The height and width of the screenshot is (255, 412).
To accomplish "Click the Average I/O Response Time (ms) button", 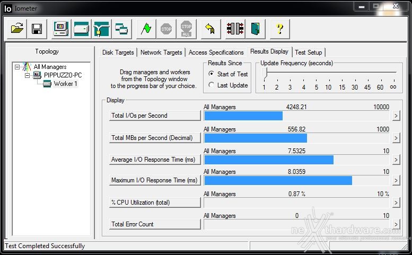I will click(155, 160).
